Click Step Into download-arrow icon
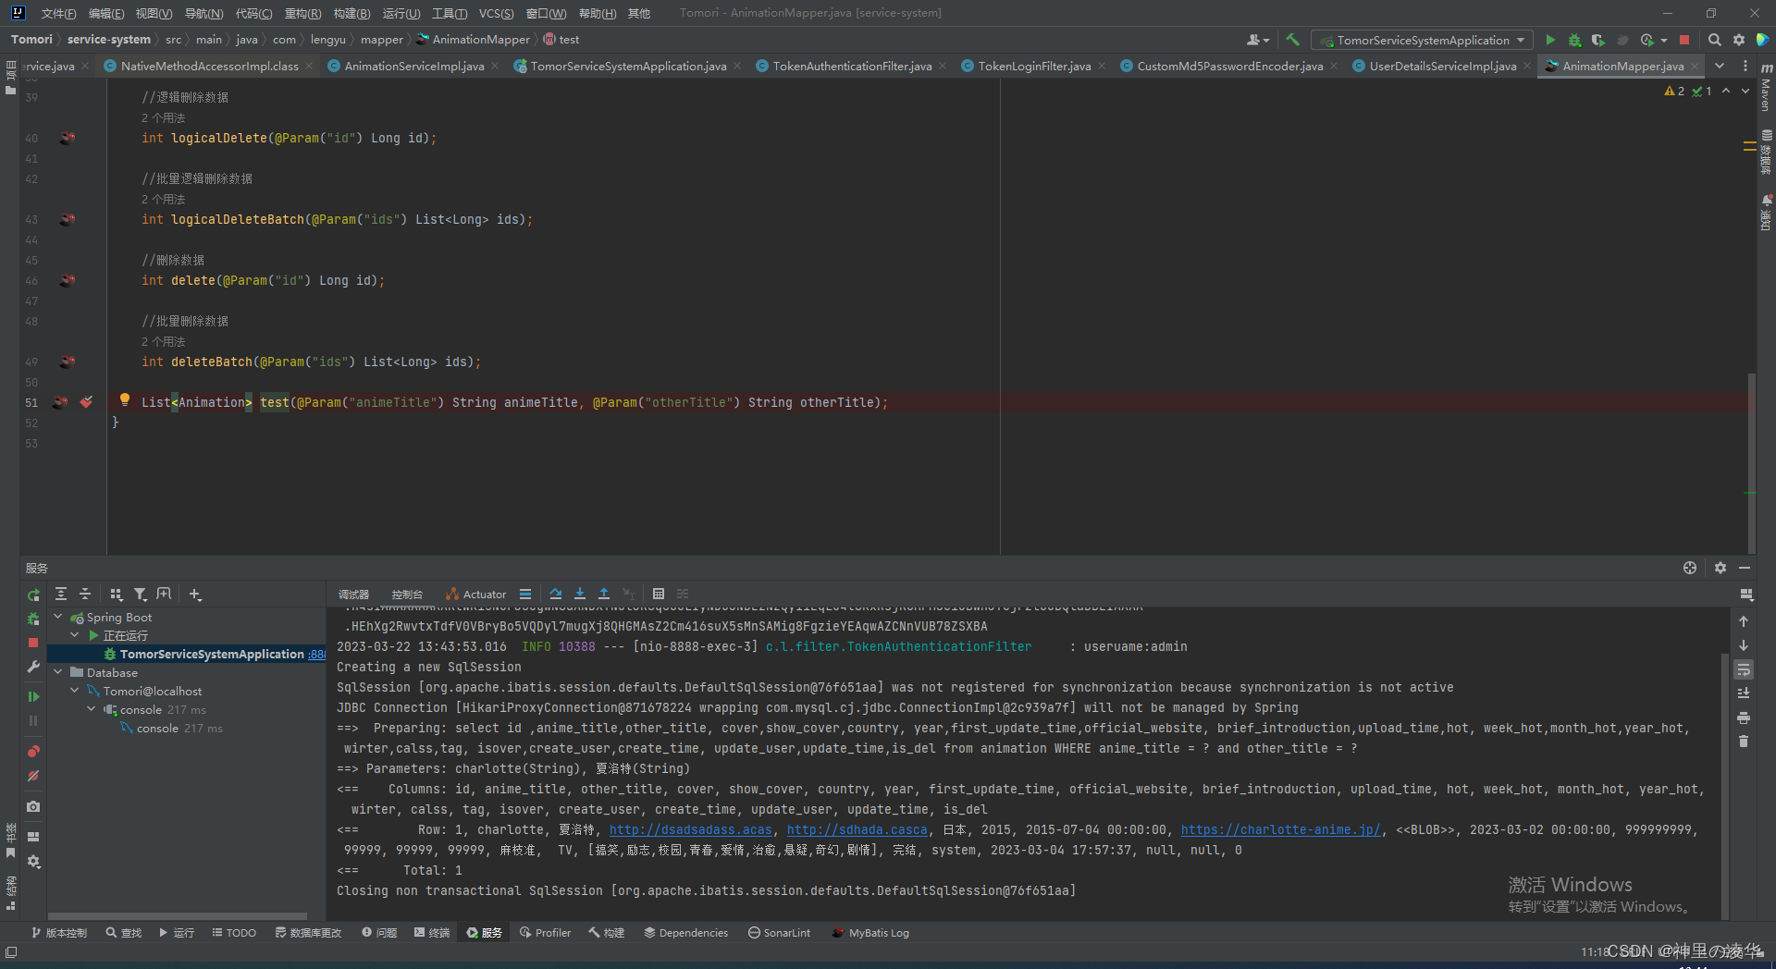Screen dimensions: 1776x969 coord(580,594)
